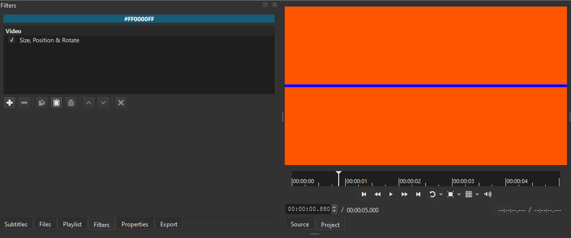Image resolution: width=571 pixels, height=238 pixels.
Task: Click the blue line in video preview
Action: [426, 86]
